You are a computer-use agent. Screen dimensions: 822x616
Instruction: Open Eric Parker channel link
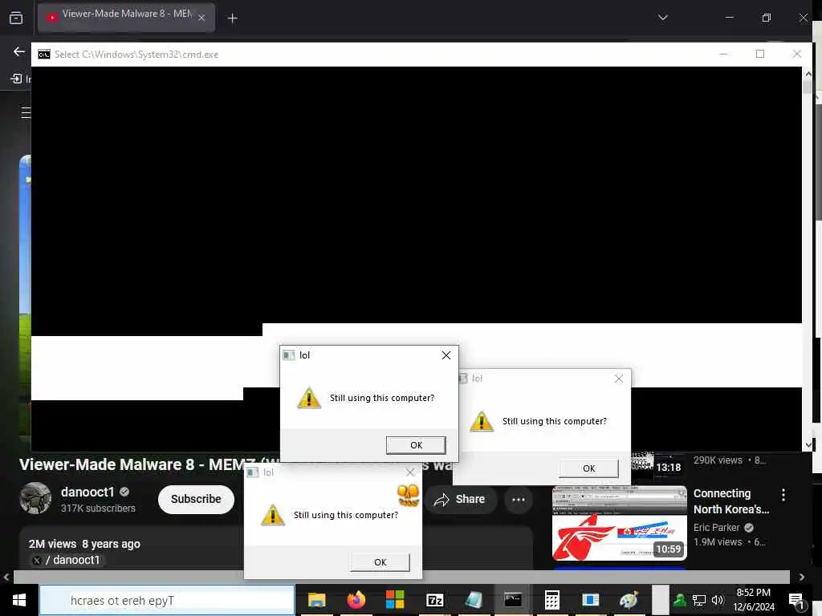(x=716, y=528)
